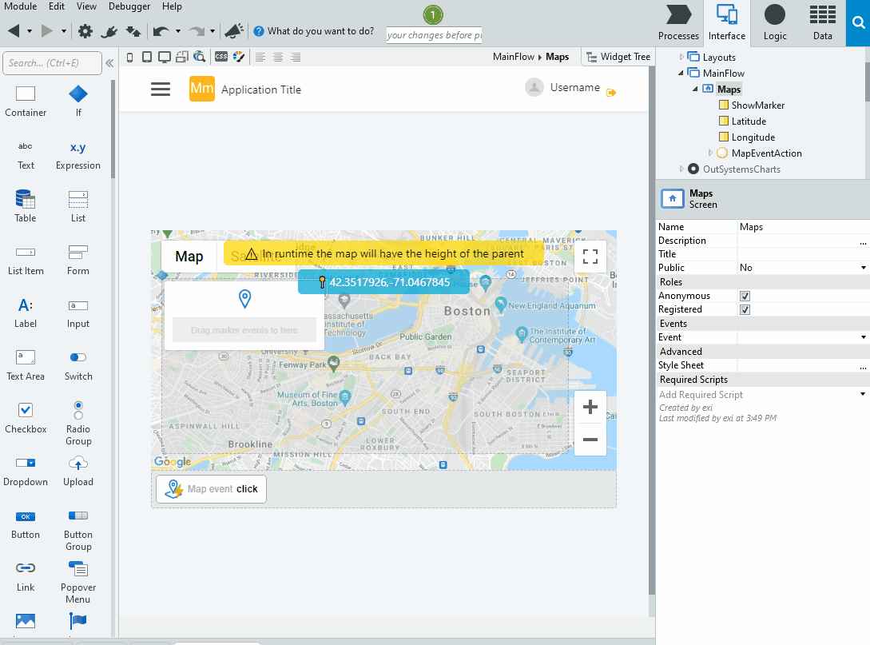The height and width of the screenshot is (645, 870).
Task: Align text right
Action: (296, 58)
